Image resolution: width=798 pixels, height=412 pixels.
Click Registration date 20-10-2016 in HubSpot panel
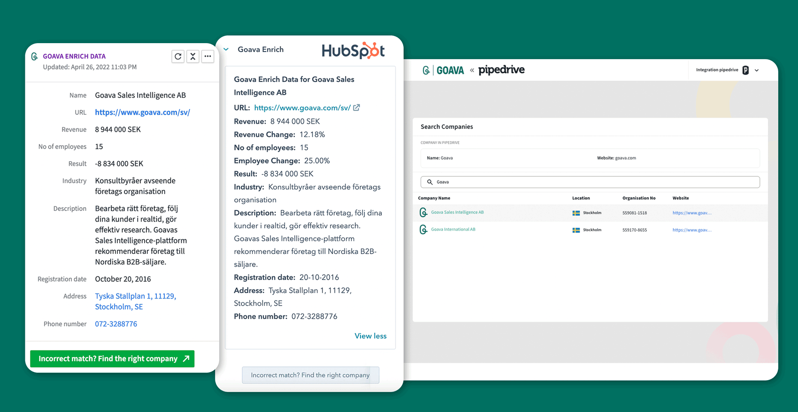coord(286,277)
